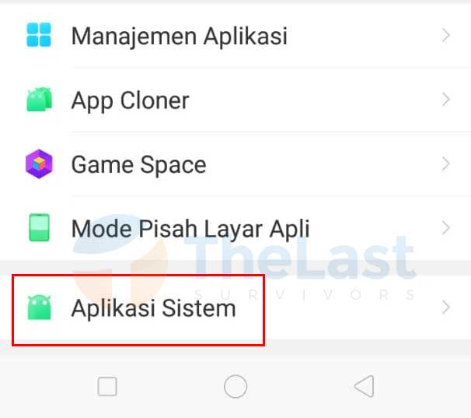Select the Game Space text label
471x418 pixels.
[139, 165]
